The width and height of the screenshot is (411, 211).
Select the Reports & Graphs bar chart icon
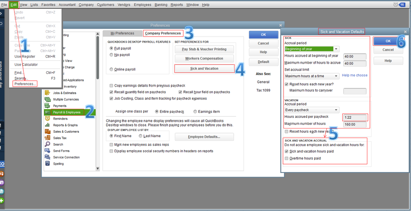pyautogui.click(x=47, y=125)
